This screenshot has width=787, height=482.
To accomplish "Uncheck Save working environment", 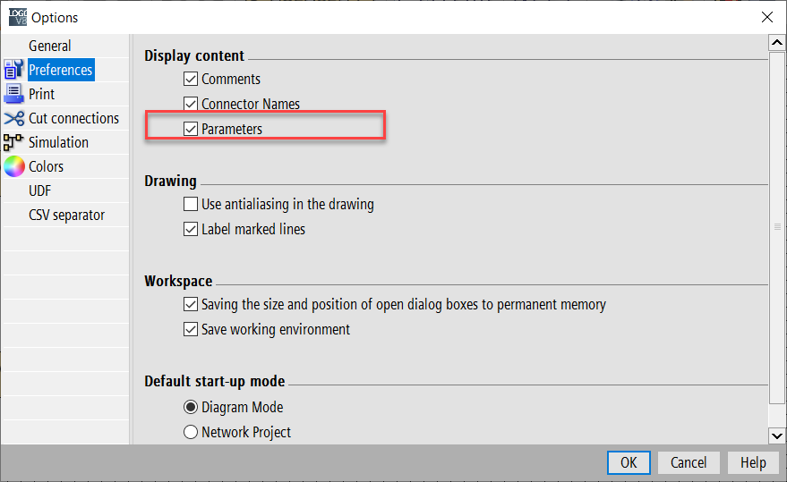I will tap(191, 329).
